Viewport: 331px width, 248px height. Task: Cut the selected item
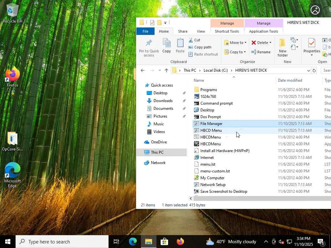[x=194, y=40]
